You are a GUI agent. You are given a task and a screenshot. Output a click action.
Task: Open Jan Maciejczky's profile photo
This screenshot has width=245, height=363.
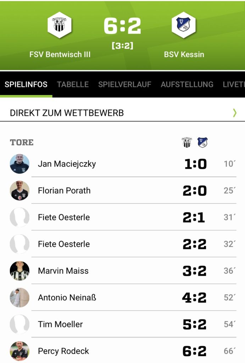click(20, 164)
